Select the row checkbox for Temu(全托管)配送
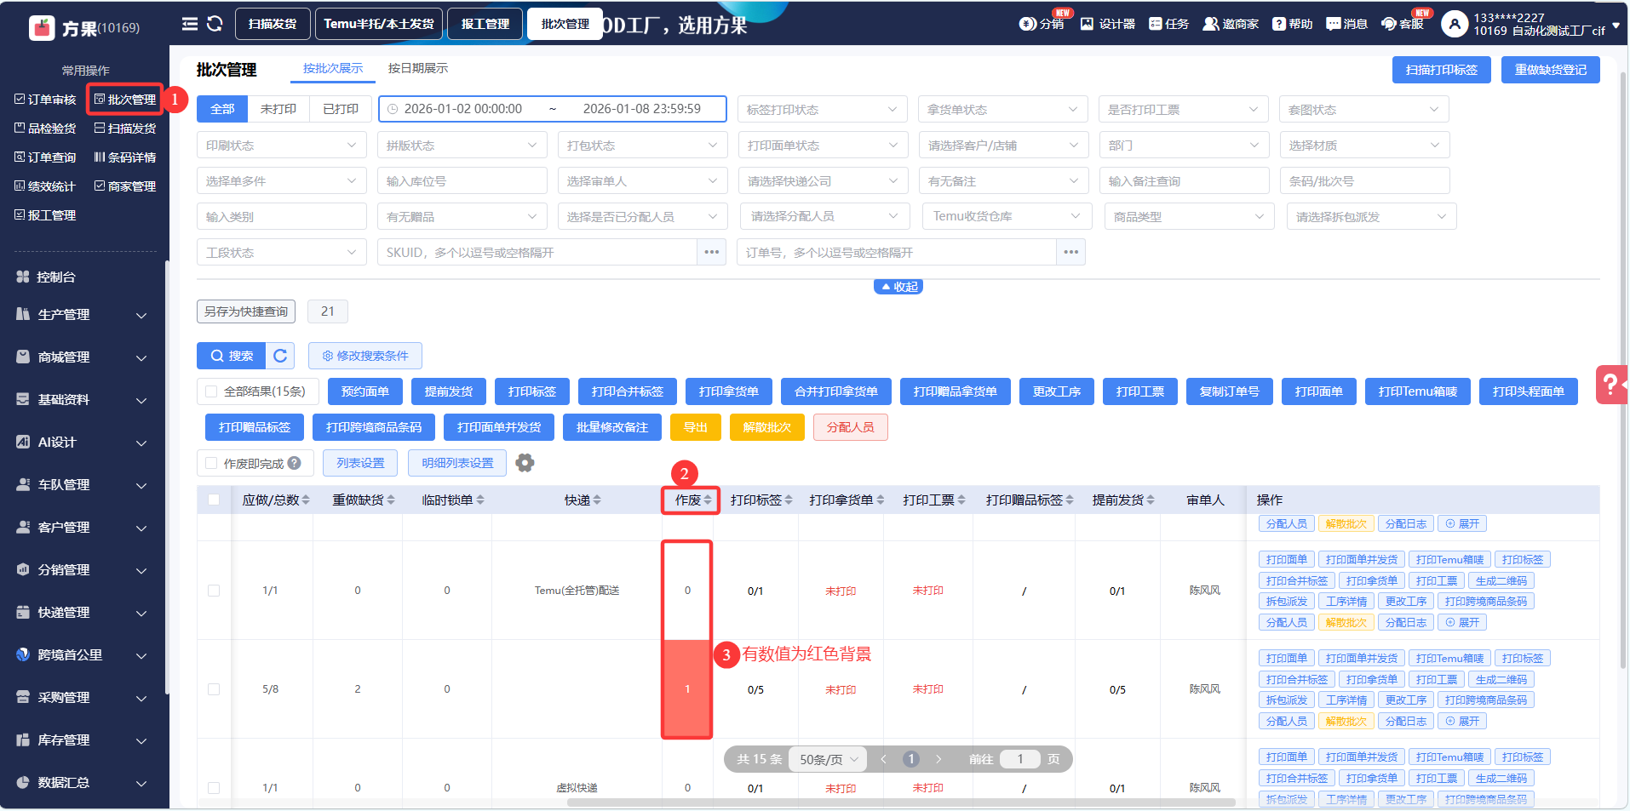The width and height of the screenshot is (1630, 811). [x=214, y=591]
